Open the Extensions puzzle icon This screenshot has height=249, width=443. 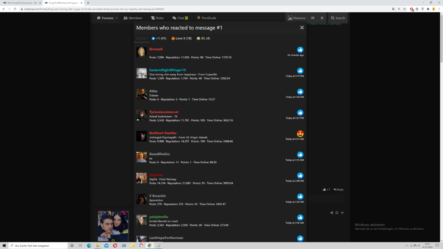[428, 9]
